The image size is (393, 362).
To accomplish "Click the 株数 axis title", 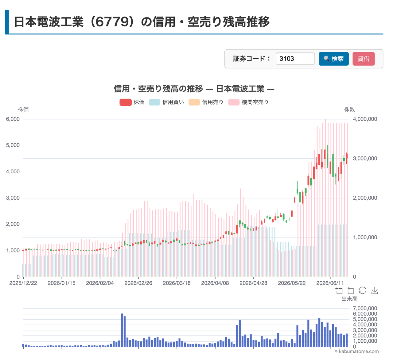I will 349,110.
